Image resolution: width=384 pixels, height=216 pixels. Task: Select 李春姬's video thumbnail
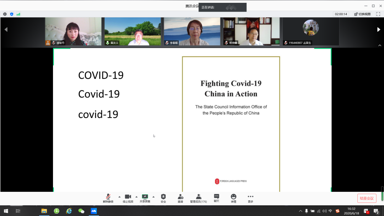click(x=192, y=31)
